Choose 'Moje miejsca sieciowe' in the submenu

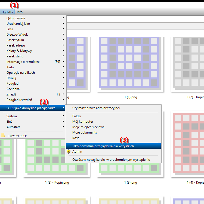click(113, 127)
